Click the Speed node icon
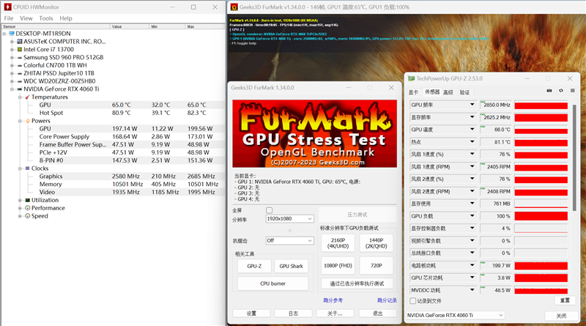Viewport: 586px width, 326px height. point(27,215)
